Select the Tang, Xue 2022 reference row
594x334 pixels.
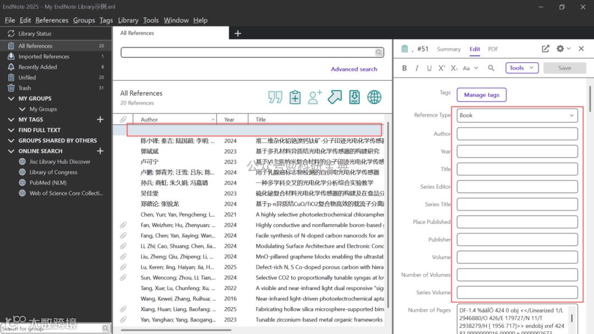tap(249, 288)
